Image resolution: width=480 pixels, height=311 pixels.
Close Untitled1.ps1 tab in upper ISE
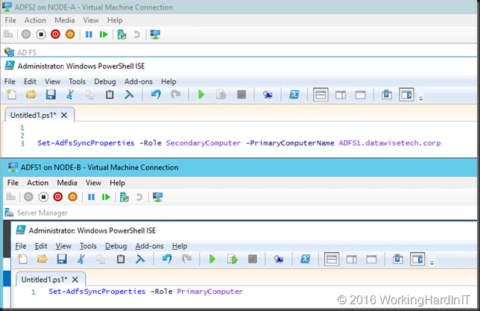(64, 115)
